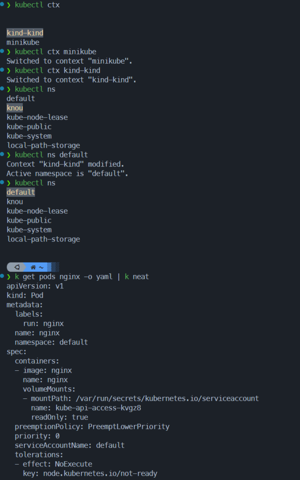This screenshot has width=300, height=480.
Task: Click the blue dot beside 'kubectl ctx minikube'
Action: (2, 51)
